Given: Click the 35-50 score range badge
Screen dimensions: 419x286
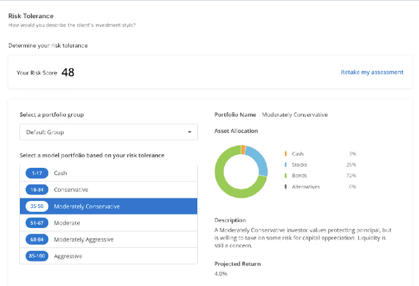Looking at the screenshot, I should (x=37, y=206).
